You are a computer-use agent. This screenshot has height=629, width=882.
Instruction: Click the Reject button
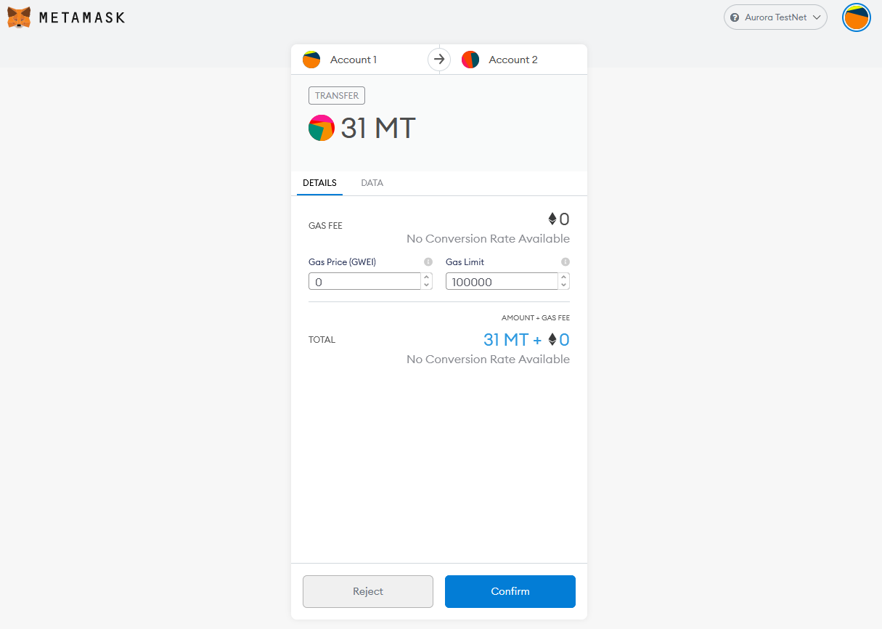click(x=368, y=591)
